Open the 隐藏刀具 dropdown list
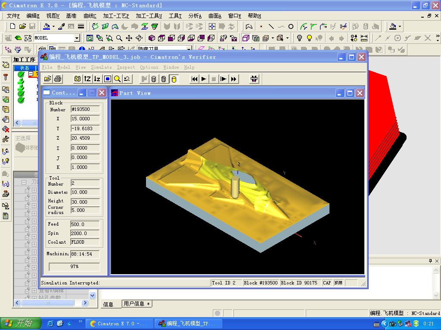This screenshot has width=441, height=330. (x=189, y=49)
